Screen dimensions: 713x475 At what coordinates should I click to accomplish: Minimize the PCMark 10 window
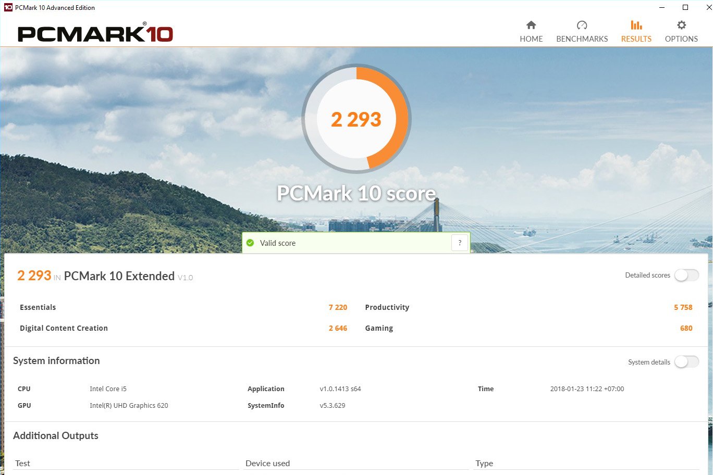pos(662,7)
